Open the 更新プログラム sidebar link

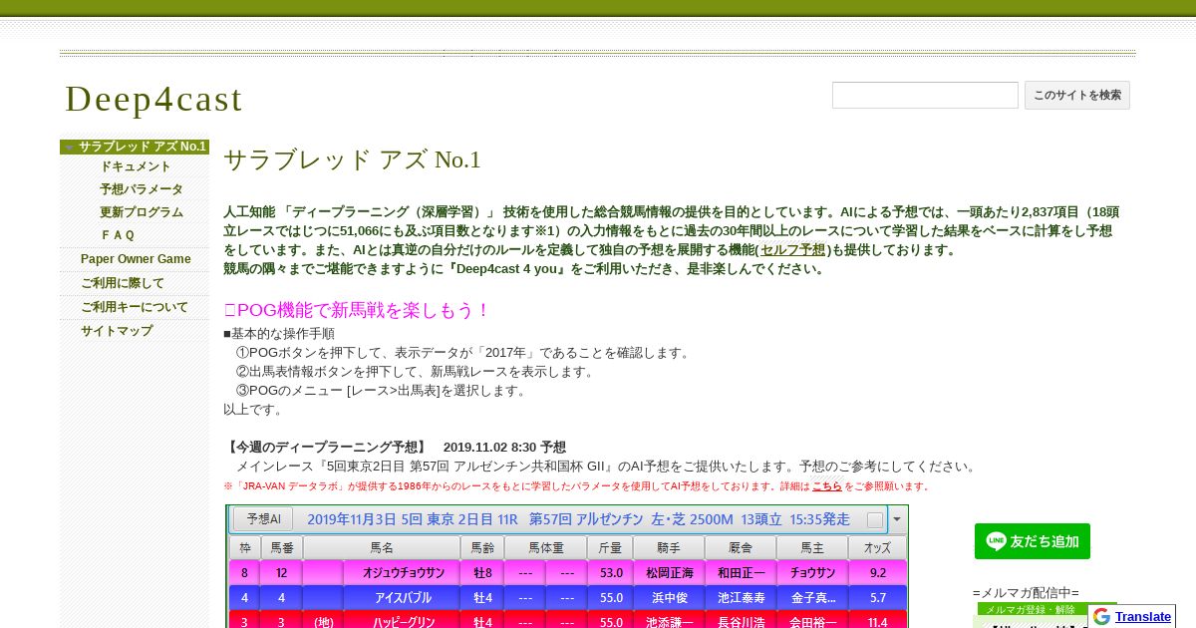pyautogui.click(x=142, y=212)
